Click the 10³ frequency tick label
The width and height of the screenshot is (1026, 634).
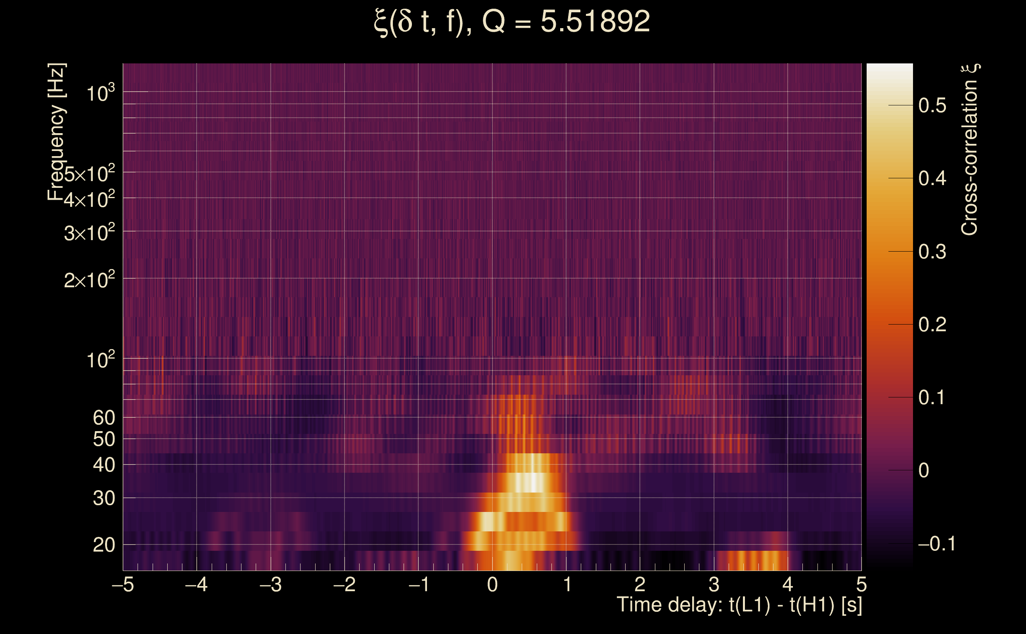[x=100, y=93]
